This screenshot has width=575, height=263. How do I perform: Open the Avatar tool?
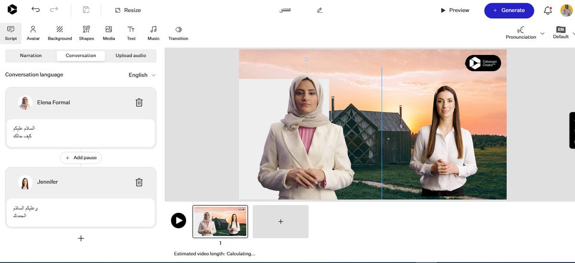pyautogui.click(x=33, y=33)
